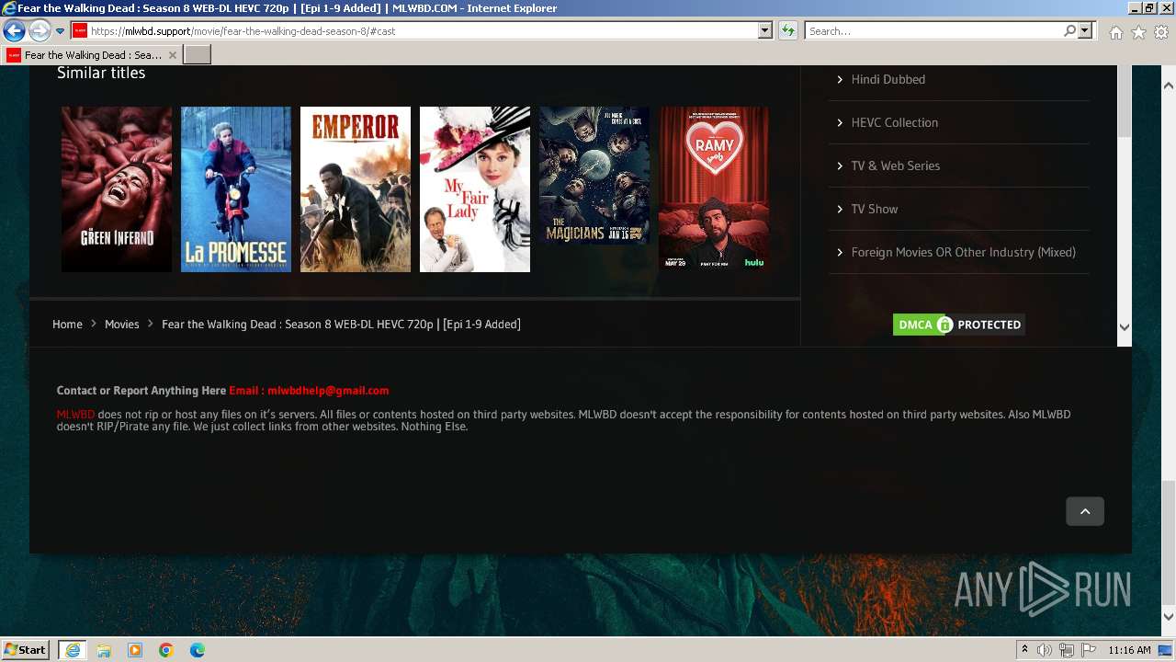Open the La Promesse poster
The image size is (1176, 662).
(x=236, y=189)
